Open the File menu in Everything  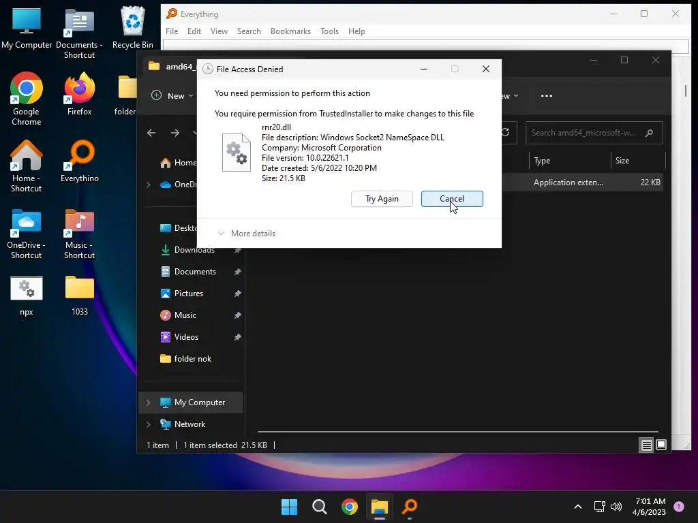(x=172, y=31)
